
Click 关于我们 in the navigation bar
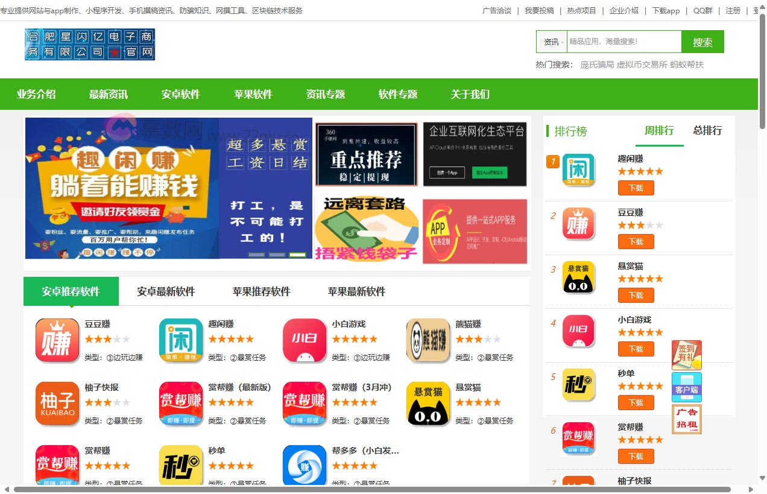[470, 94]
